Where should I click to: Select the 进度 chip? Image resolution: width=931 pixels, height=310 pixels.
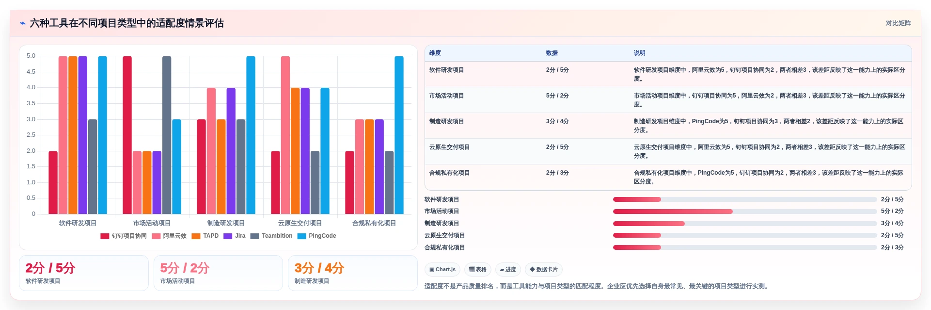click(508, 270)
